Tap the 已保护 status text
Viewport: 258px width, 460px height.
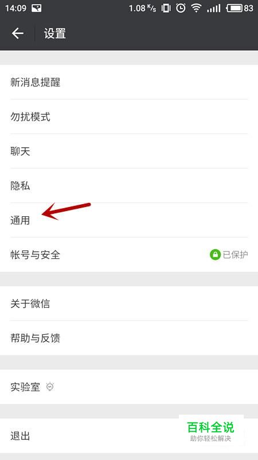point(235,255)
